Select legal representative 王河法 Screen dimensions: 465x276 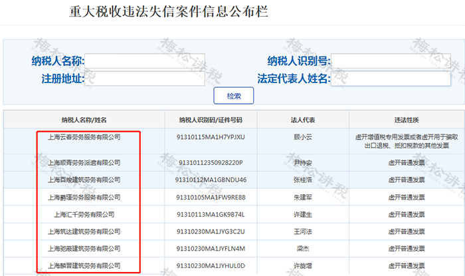[x=303, y=231]
